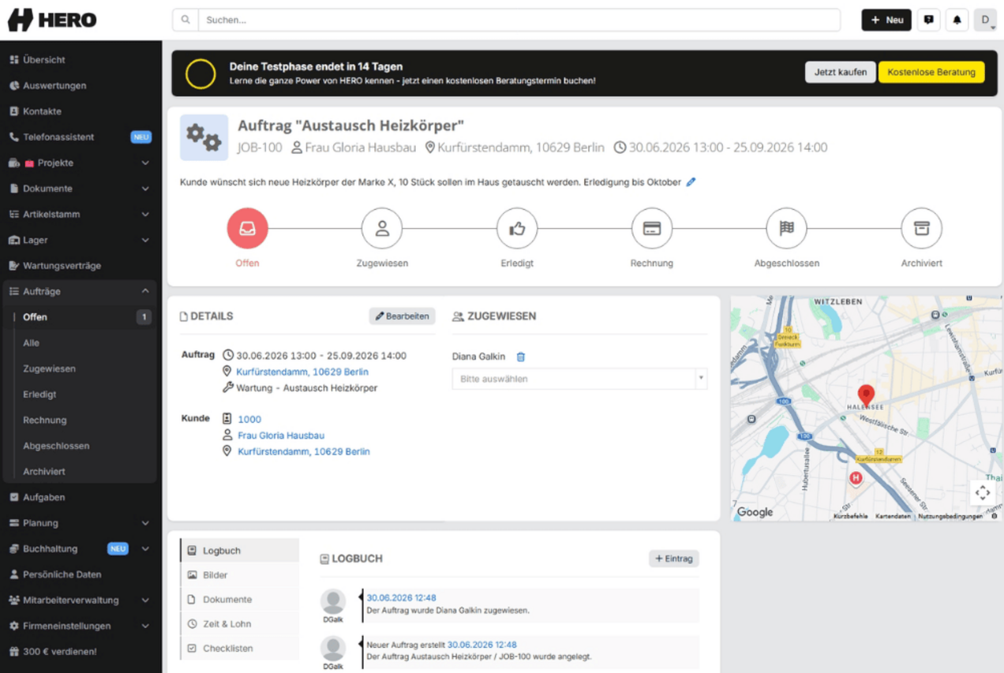Open the Frau Gloria Hausbau customer link
The image size is (1004, 673).
tap(281, 436)
